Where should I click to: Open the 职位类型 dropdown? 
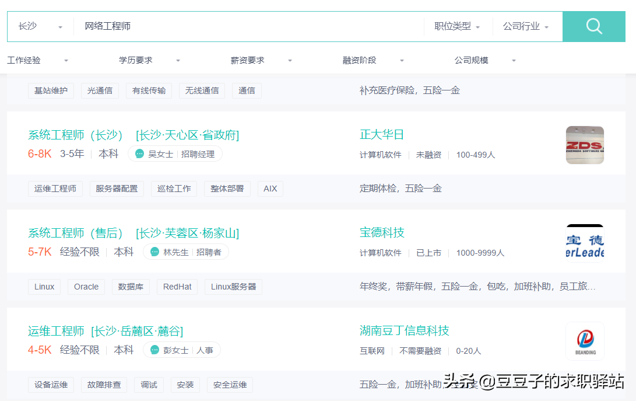458,26
